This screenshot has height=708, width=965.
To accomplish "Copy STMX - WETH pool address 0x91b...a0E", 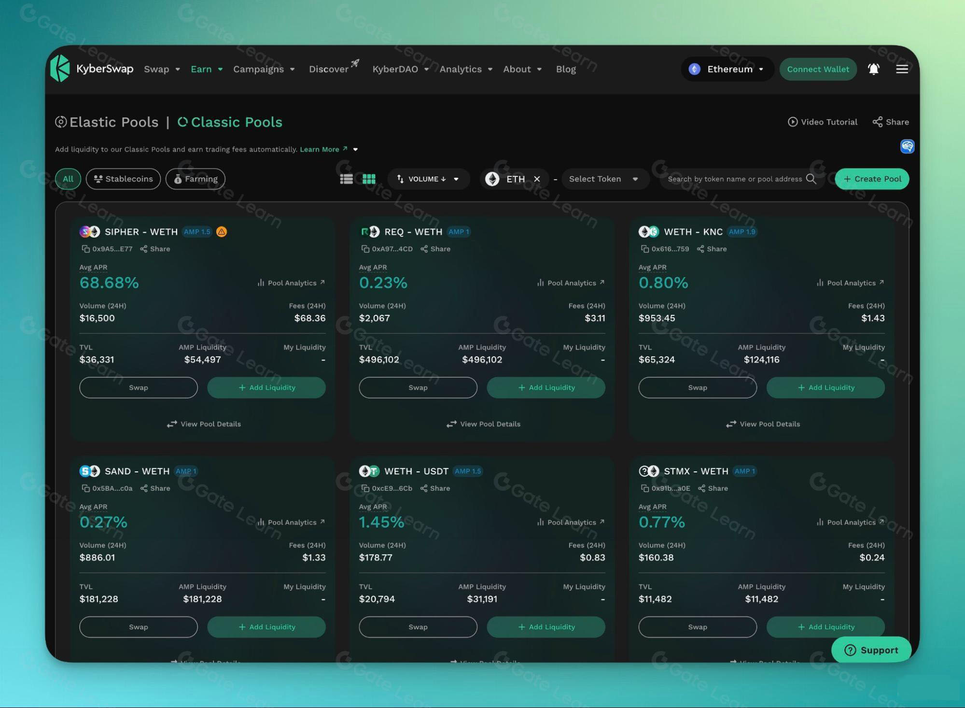I will pos(644,488).
